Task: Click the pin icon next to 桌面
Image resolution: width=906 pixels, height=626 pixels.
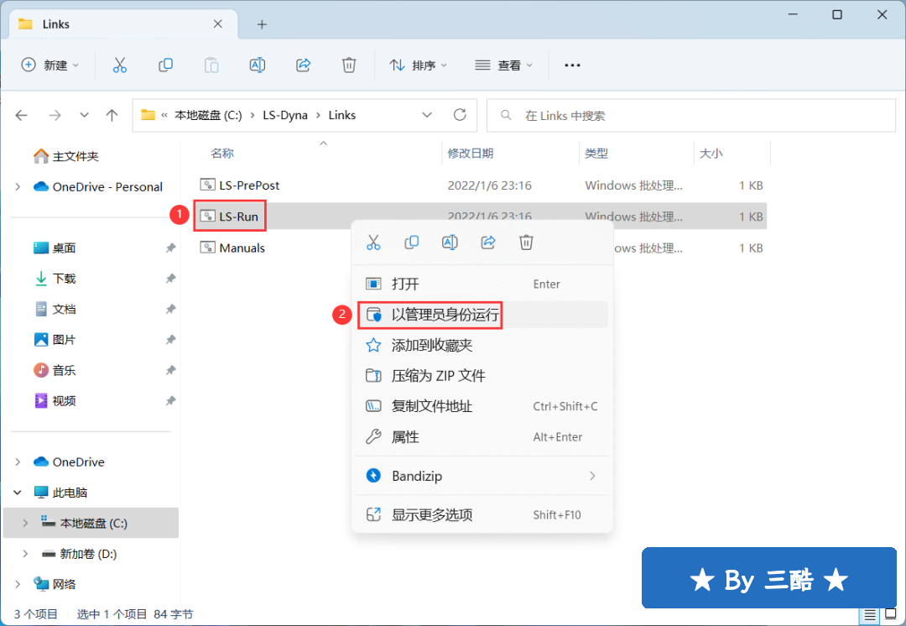Action: [x=170, y=248]
